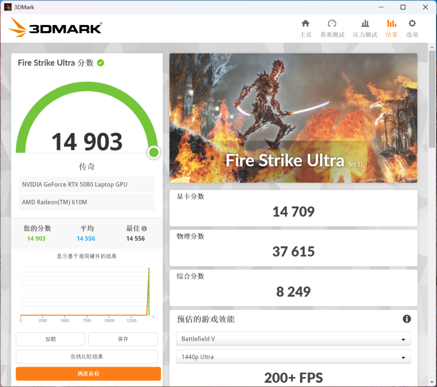
Task: Click the scrollbar down arrow
Action: pyautogui.click(x=432, y=382)
